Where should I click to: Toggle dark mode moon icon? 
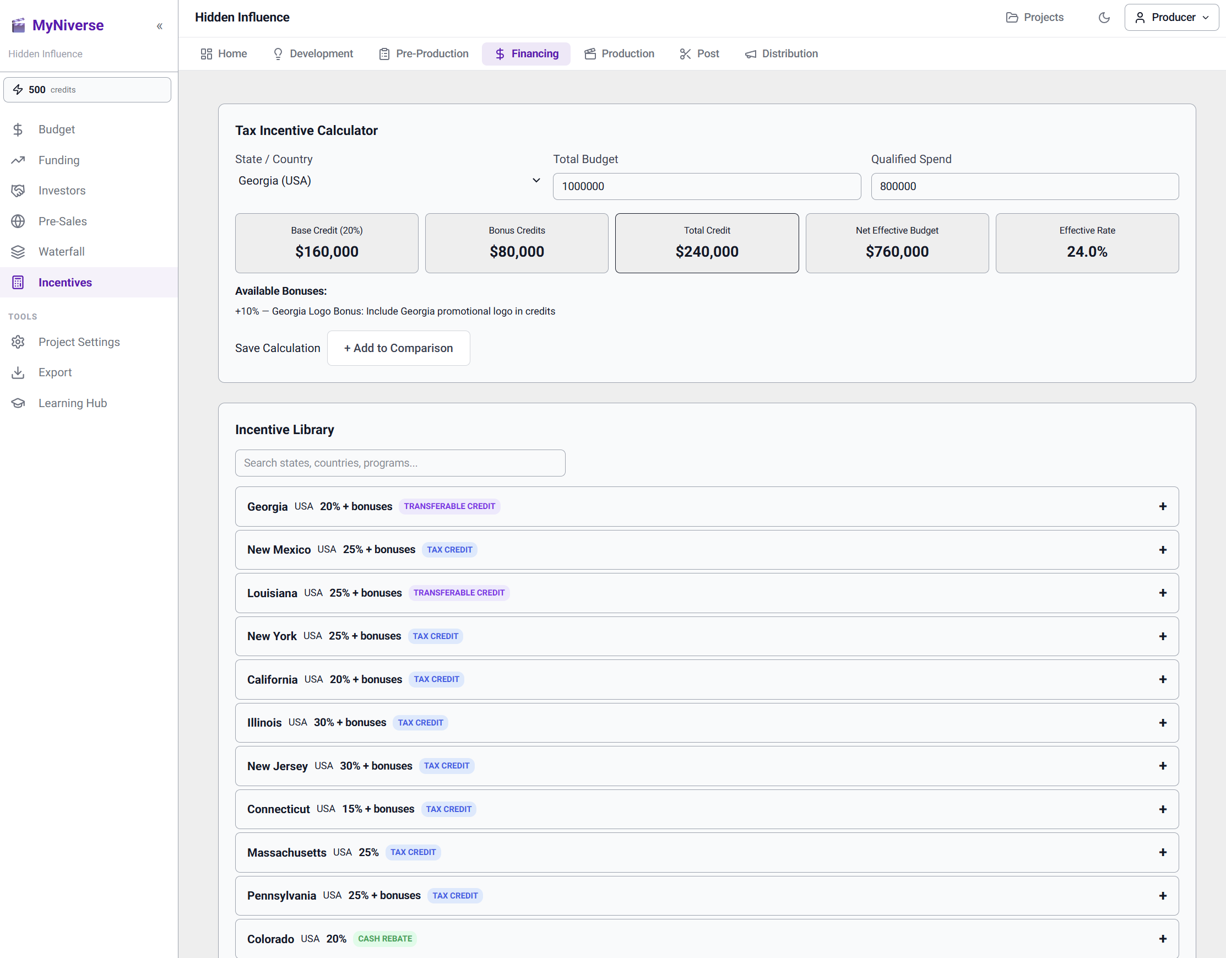coord(1104,18)
